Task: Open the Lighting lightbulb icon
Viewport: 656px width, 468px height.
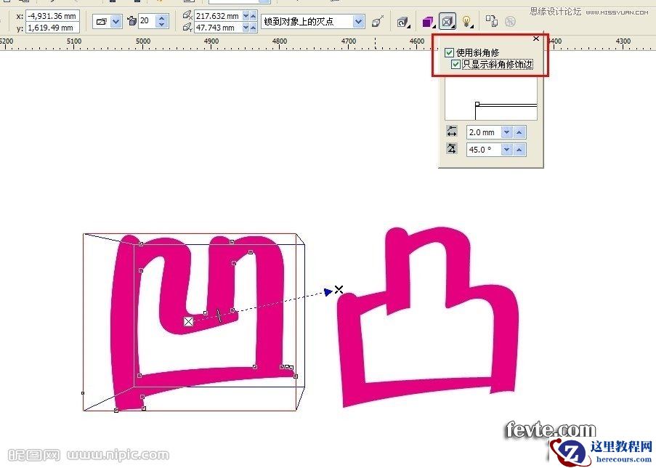Action: click(467, 22)
